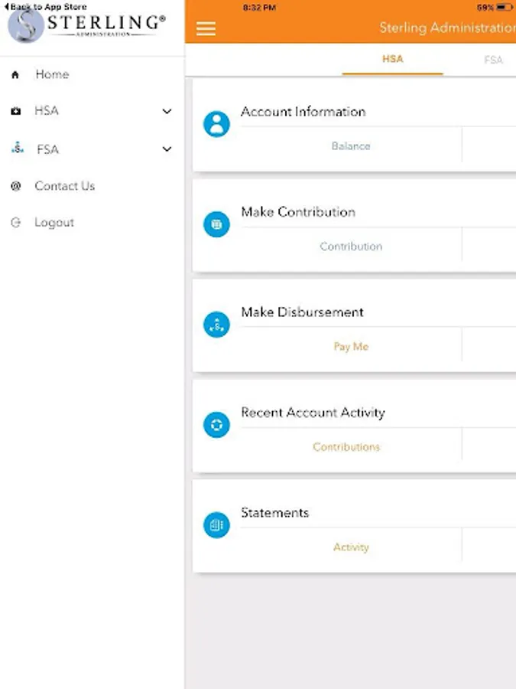Click the Recent Account Activity icon
Screen dimensions: 516x689
point(217,424)
